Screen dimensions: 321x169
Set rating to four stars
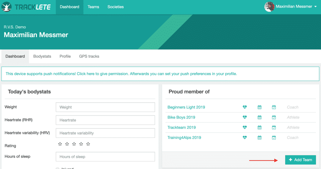point(81,144)
